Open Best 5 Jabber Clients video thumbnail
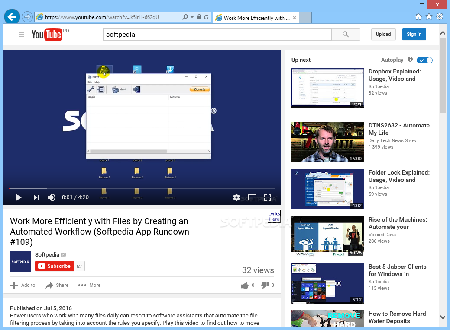The image size is (450, 330). 328,283
